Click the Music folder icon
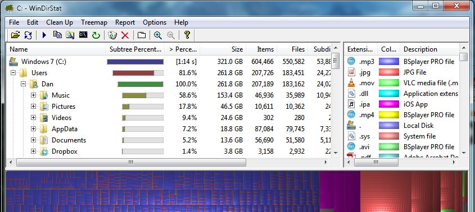The height and width of the screenshot is (212, 475). click(44, 95)
